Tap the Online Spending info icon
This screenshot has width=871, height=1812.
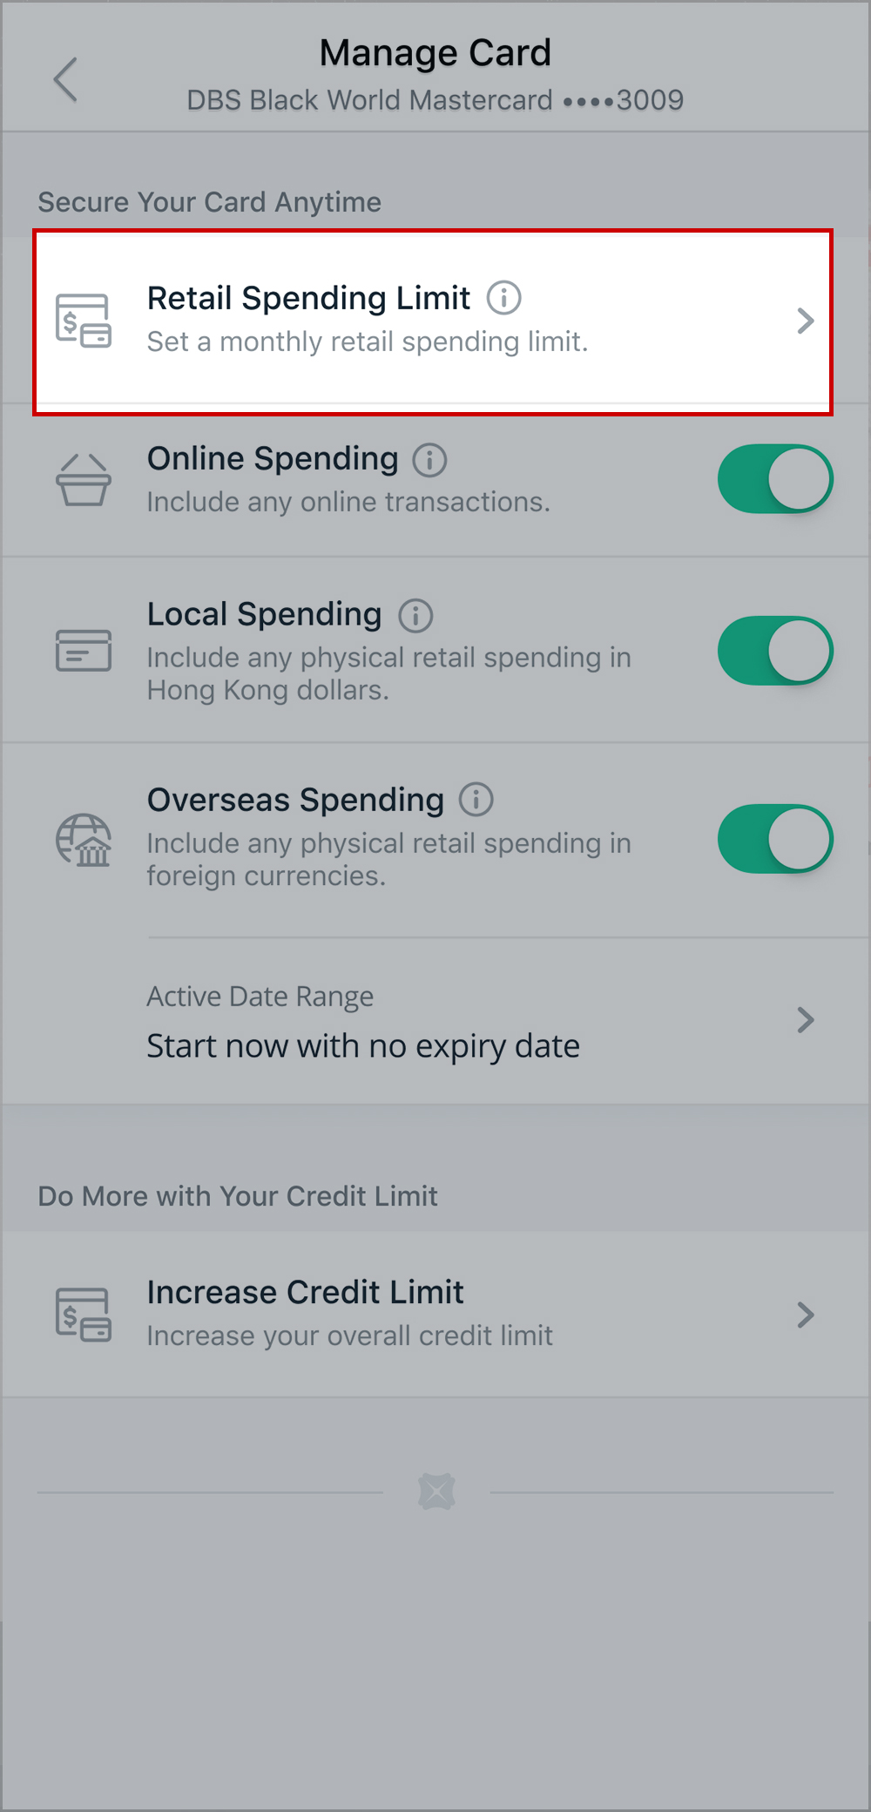429,459
